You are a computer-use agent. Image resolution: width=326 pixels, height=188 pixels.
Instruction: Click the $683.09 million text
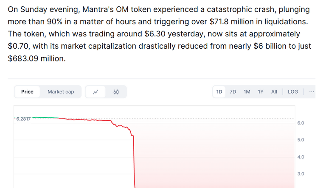point(37,58)
